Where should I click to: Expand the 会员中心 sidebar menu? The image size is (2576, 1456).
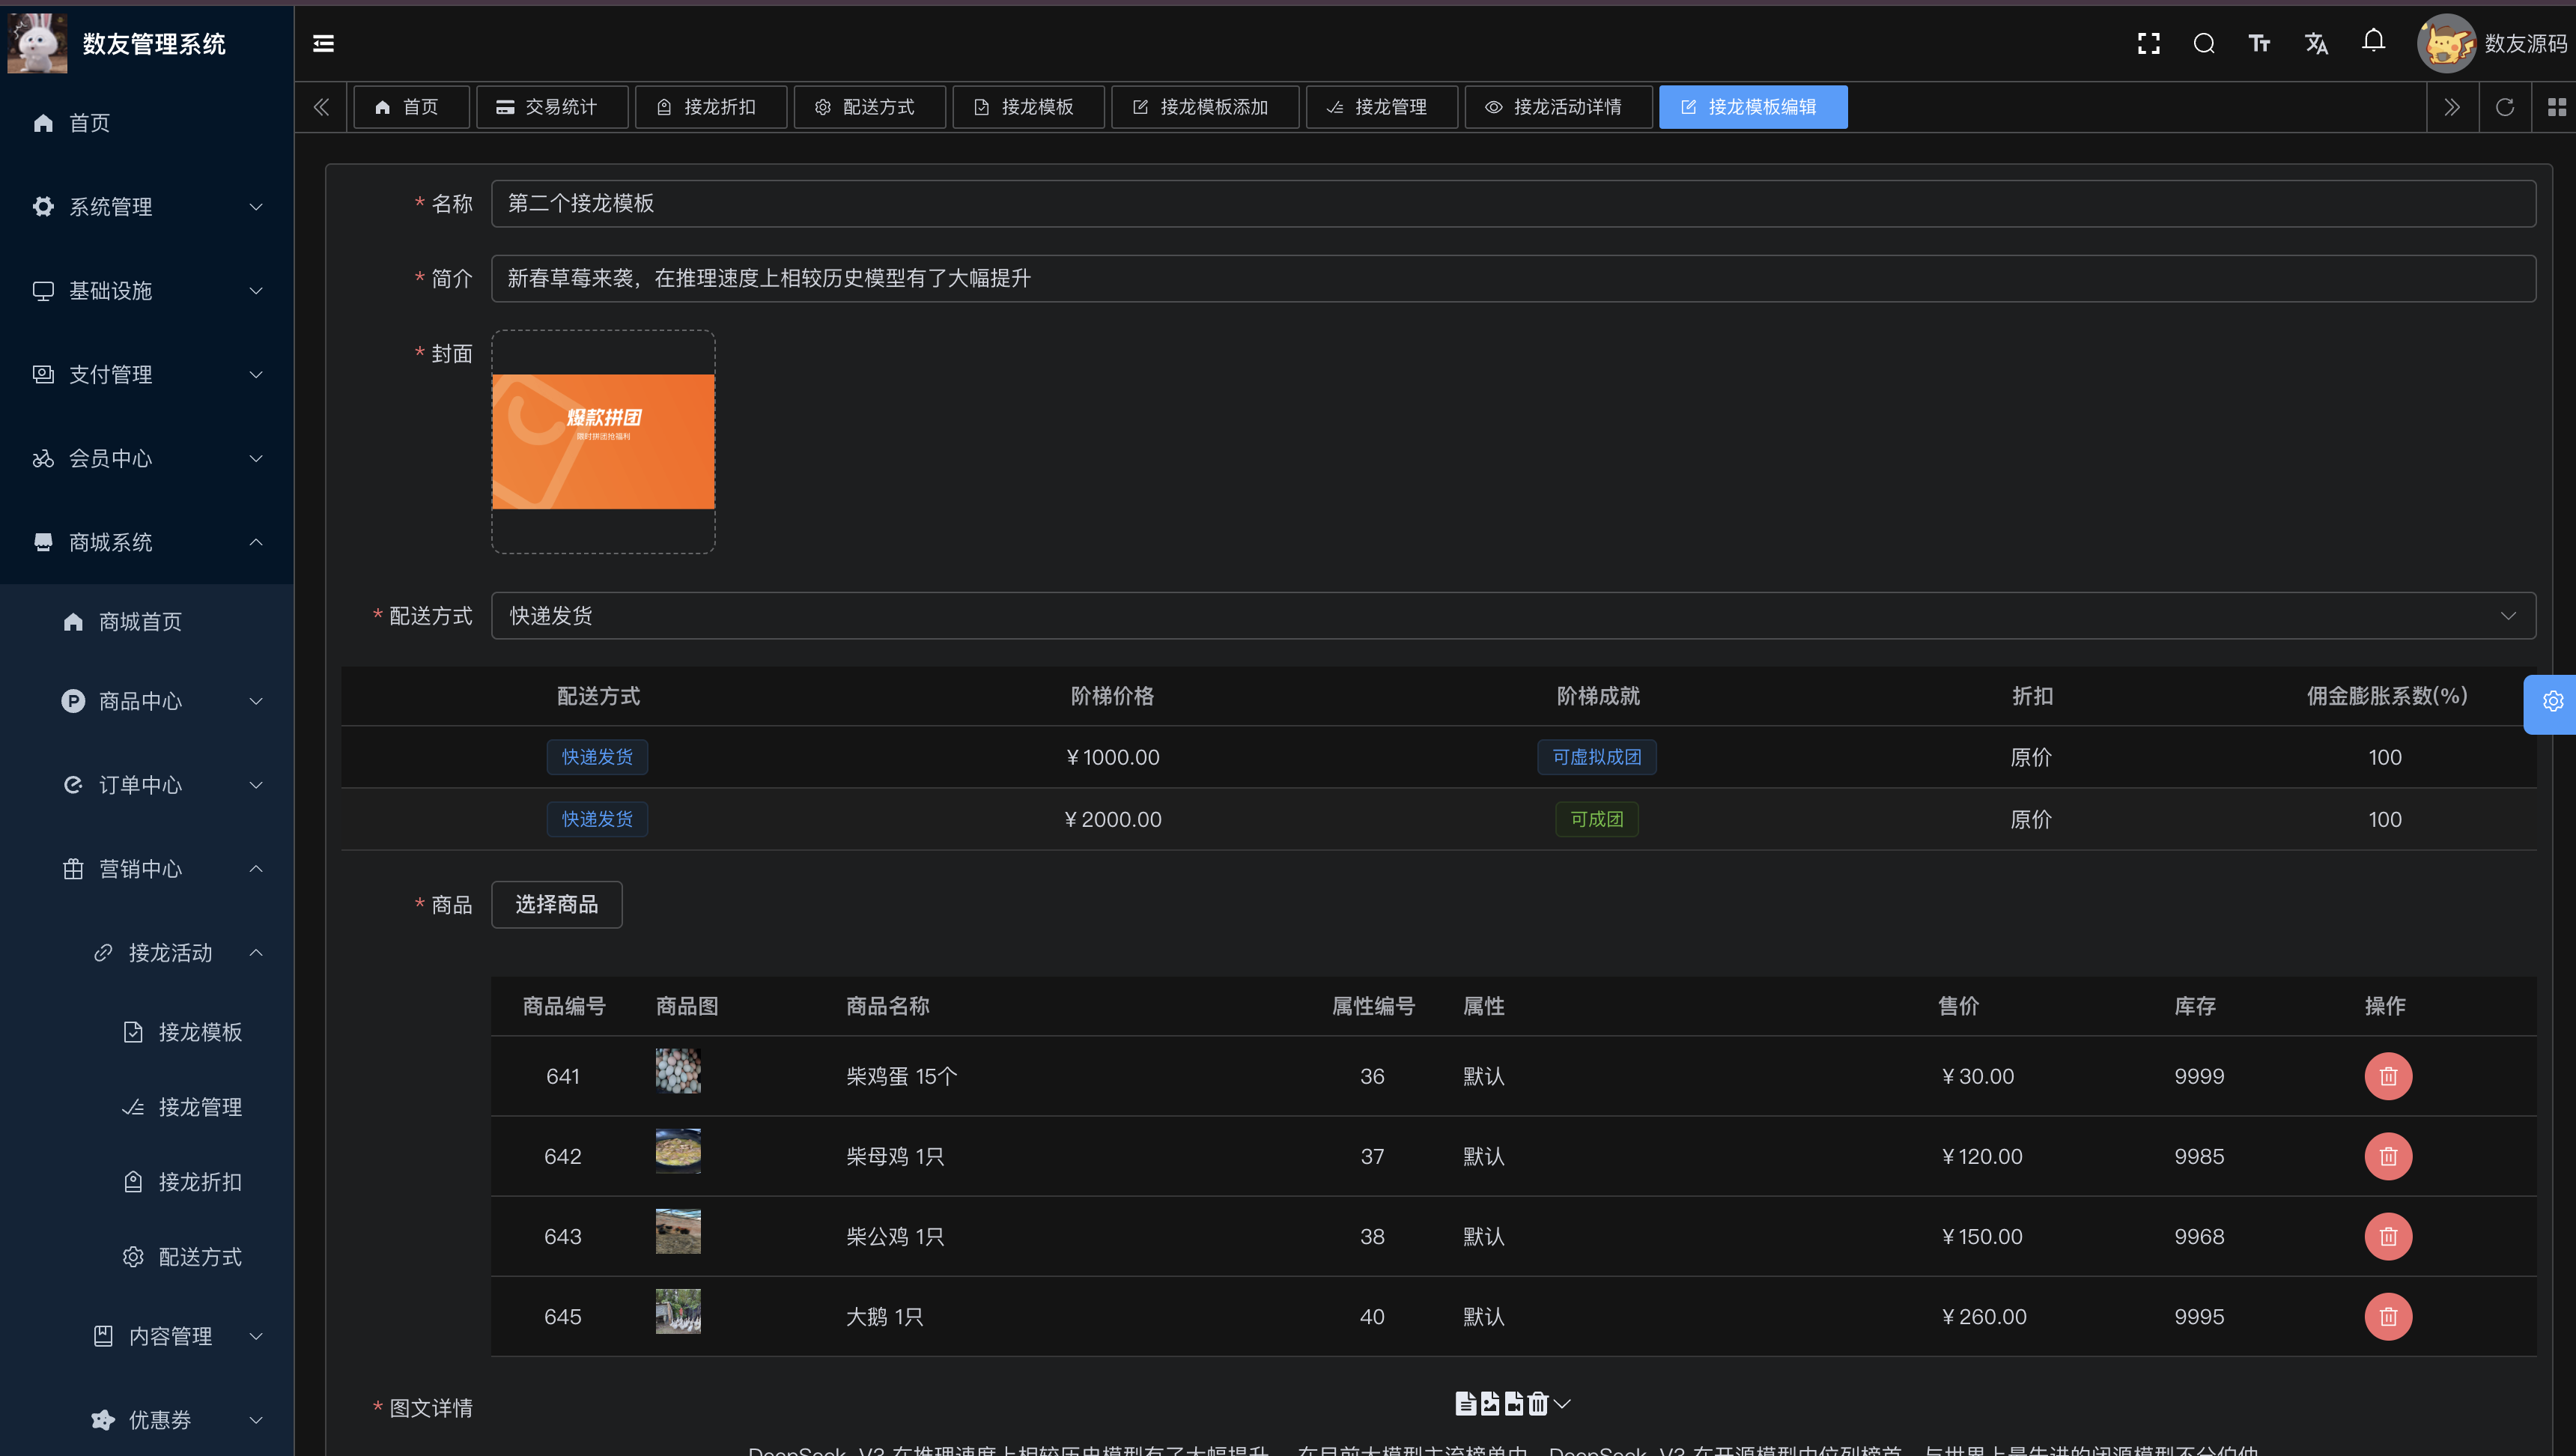tap(147, 459)
